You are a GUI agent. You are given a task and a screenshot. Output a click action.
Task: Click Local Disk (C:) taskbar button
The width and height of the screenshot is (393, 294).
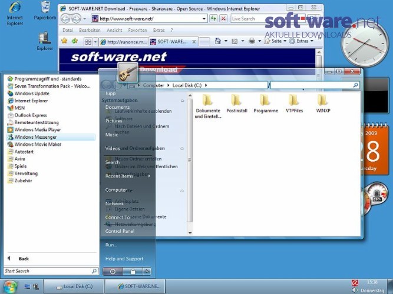[74, 286]
